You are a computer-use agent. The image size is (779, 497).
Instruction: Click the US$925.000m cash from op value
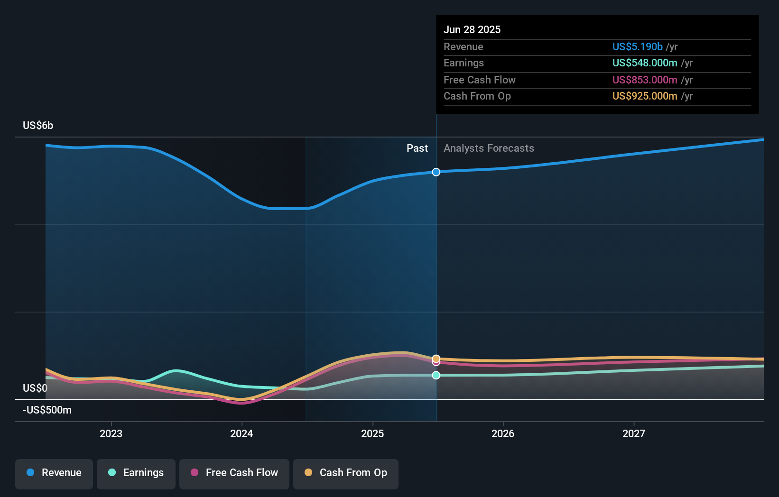point(645,96)
